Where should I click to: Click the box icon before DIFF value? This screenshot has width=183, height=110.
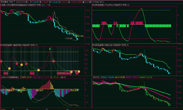(21, 77)
